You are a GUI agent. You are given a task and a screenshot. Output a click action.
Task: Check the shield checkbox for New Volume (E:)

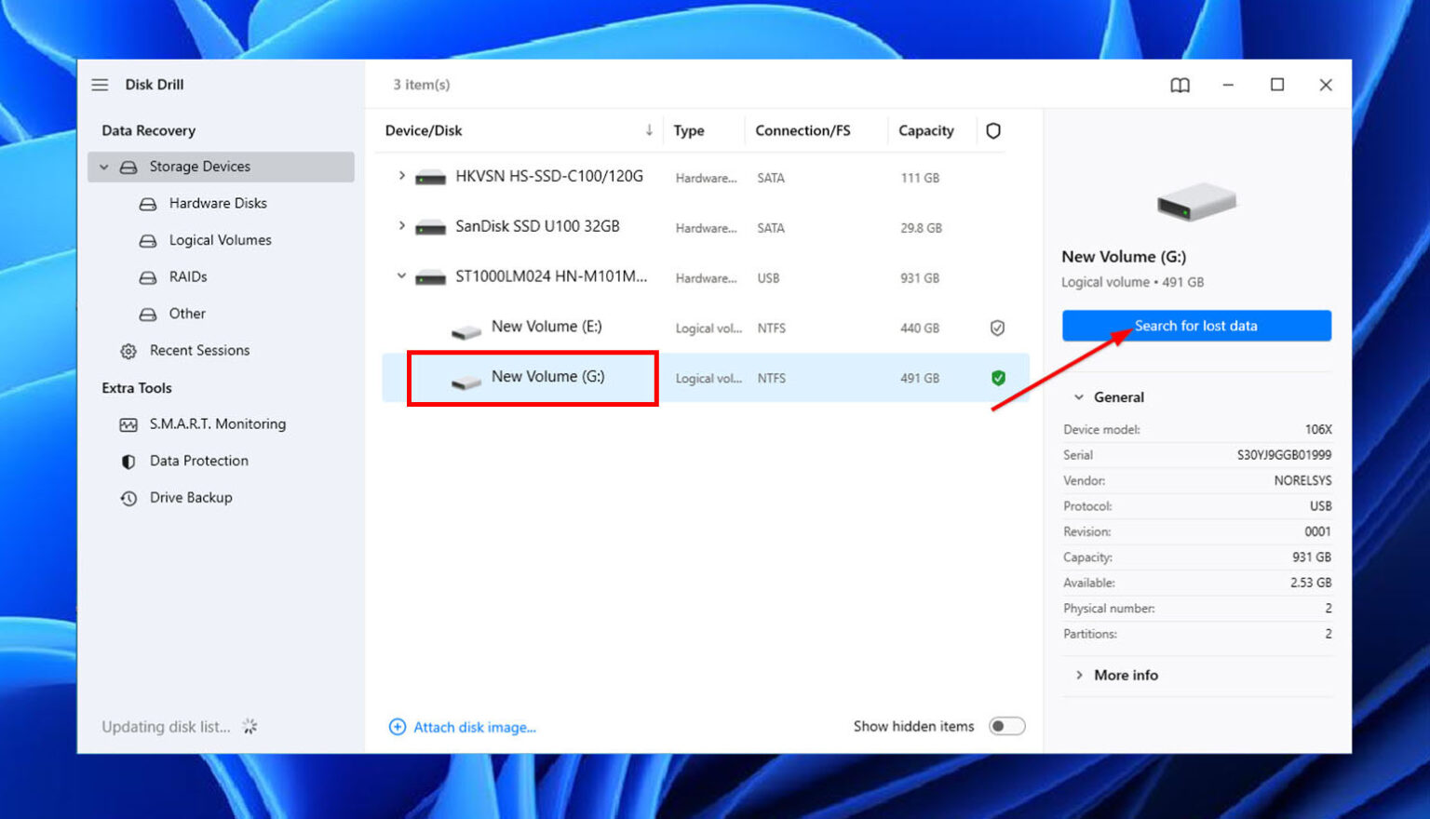click(997, 328)
